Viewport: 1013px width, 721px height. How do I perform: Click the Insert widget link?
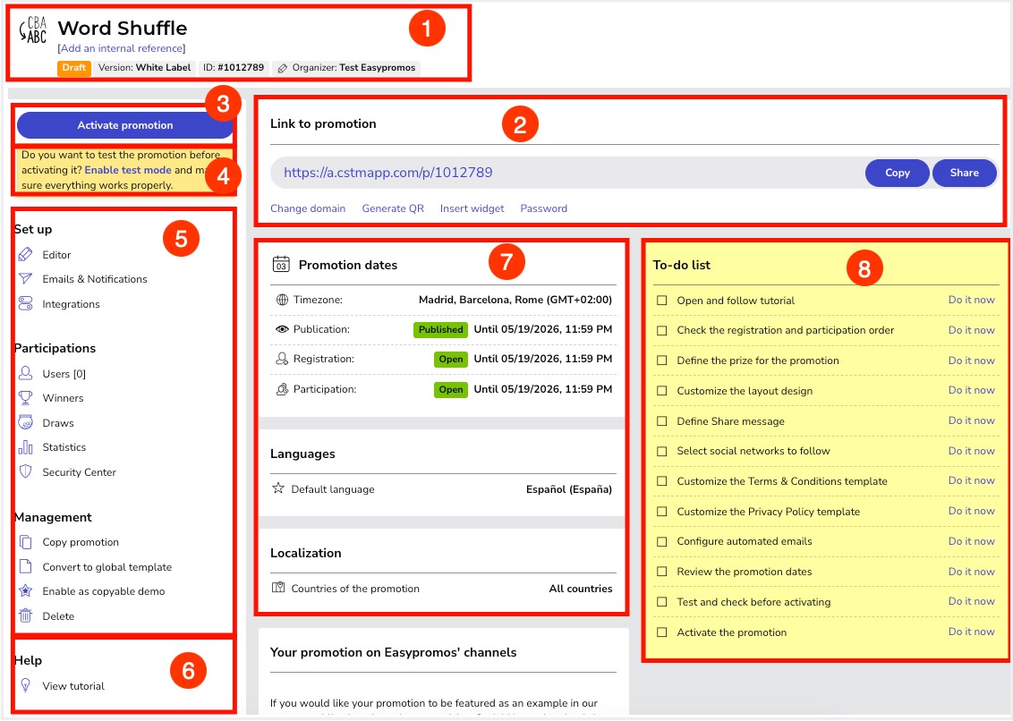pyautogui.click(x=472, y=208)
